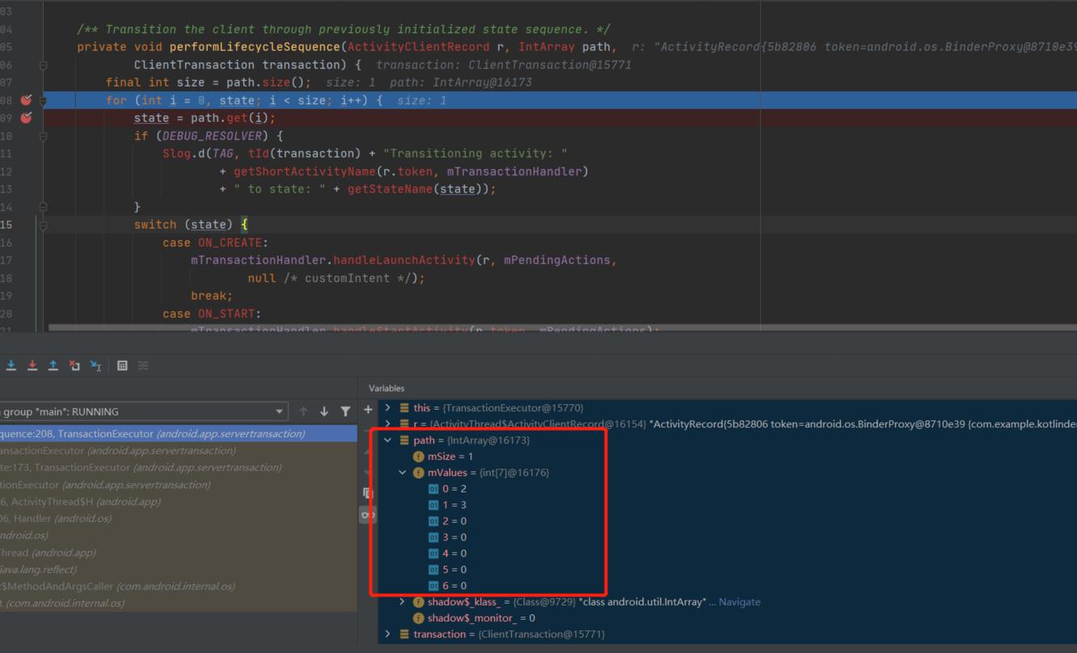The width and height of the screenshot is (1077, 653).
Task: Click the Navigate link for shadow$_klass_
Action: pyautogui.click(x=739, y=602)
